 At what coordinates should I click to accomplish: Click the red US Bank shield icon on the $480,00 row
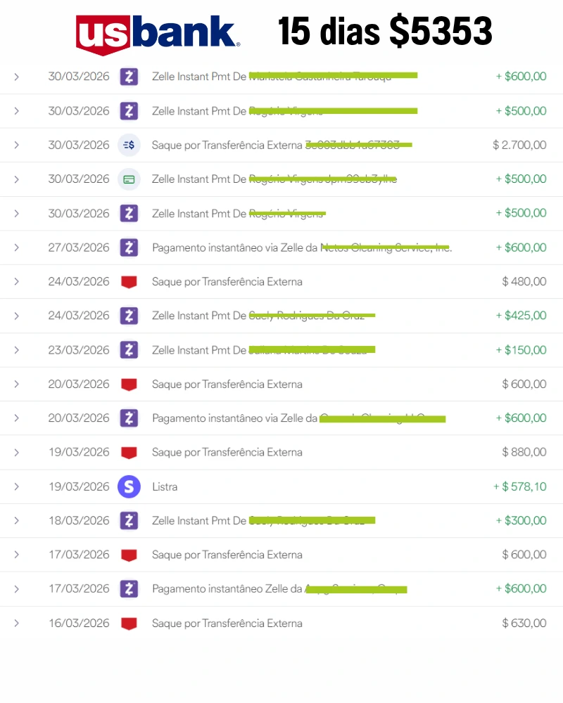tap(129, 282)
